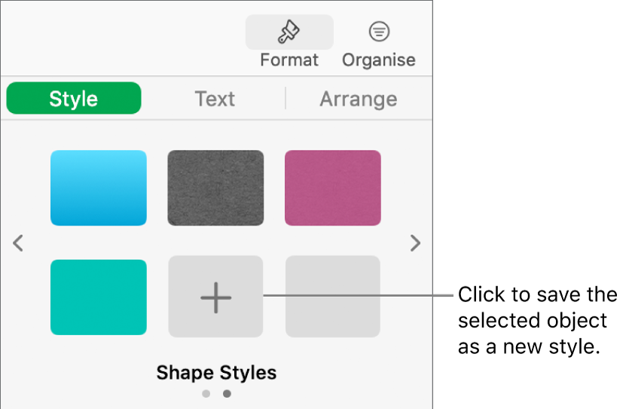Image resolution: width=629 pixels, height=409 pixels.
Task: Open the Organise sidebar icon
Action: tap(378, 32)
